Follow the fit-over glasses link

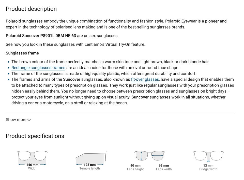(x=145, y=79)
